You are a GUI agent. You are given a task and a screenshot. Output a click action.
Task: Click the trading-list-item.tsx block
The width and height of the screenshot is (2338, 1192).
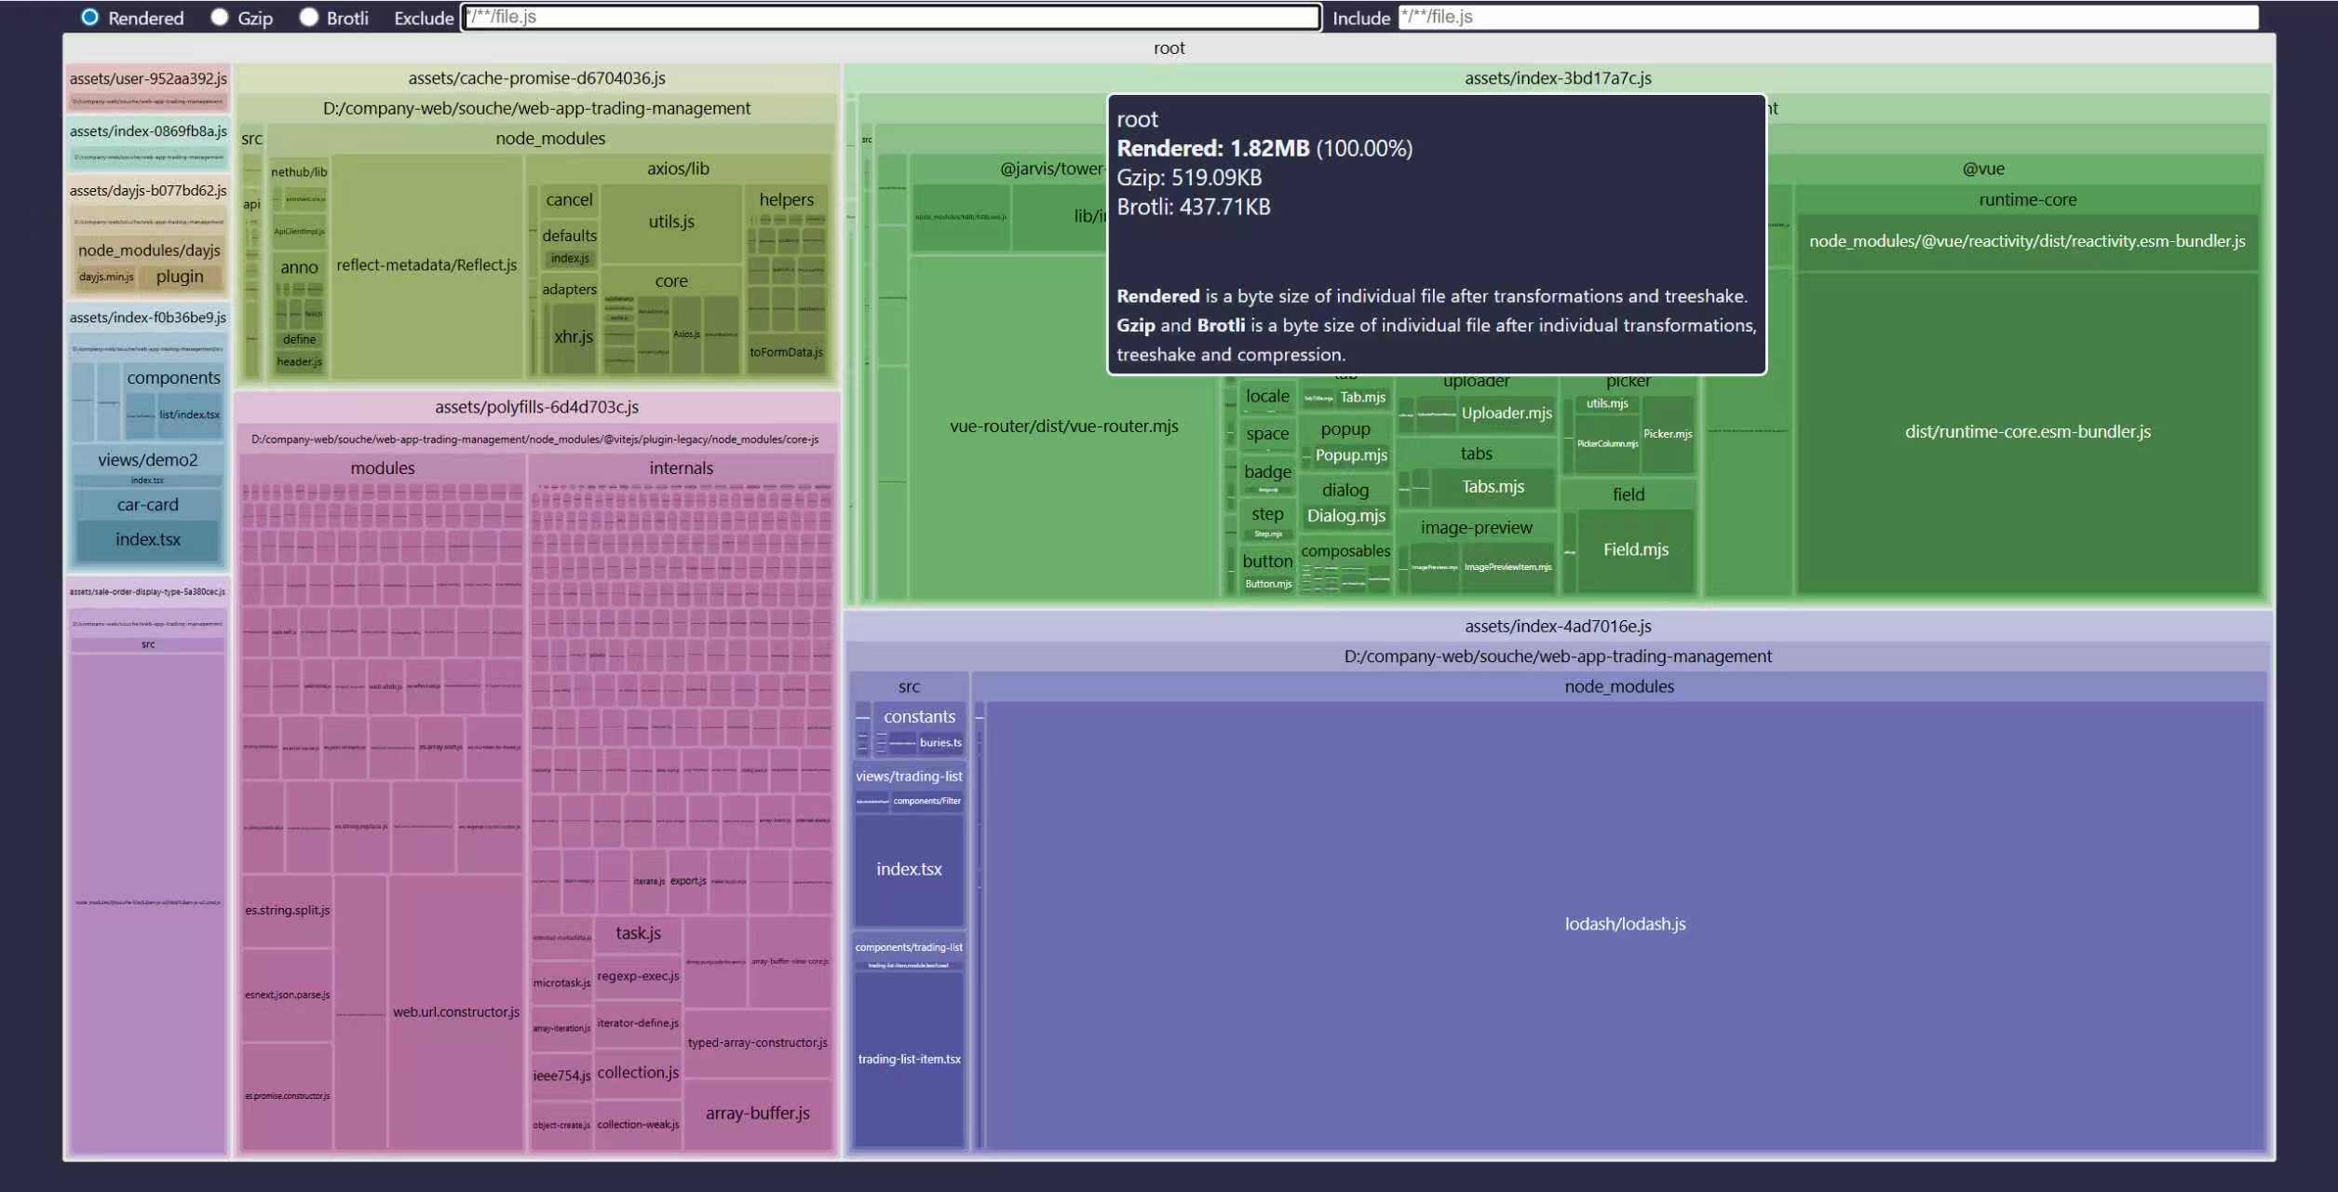tap(909, 1060)
